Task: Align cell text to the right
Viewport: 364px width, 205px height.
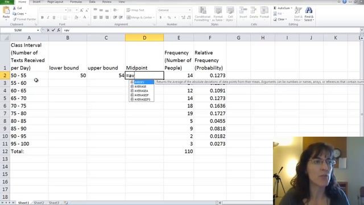Action: [x=107, y=18]
